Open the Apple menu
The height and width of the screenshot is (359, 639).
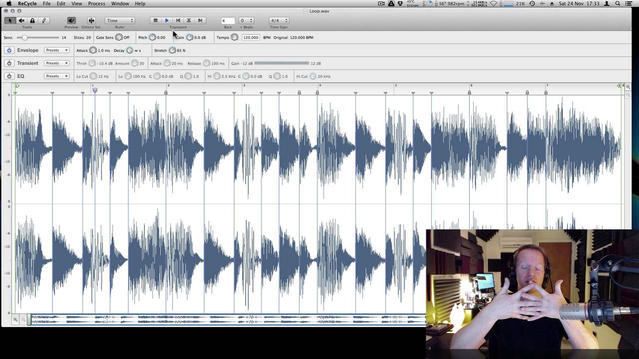coord(8,3)
